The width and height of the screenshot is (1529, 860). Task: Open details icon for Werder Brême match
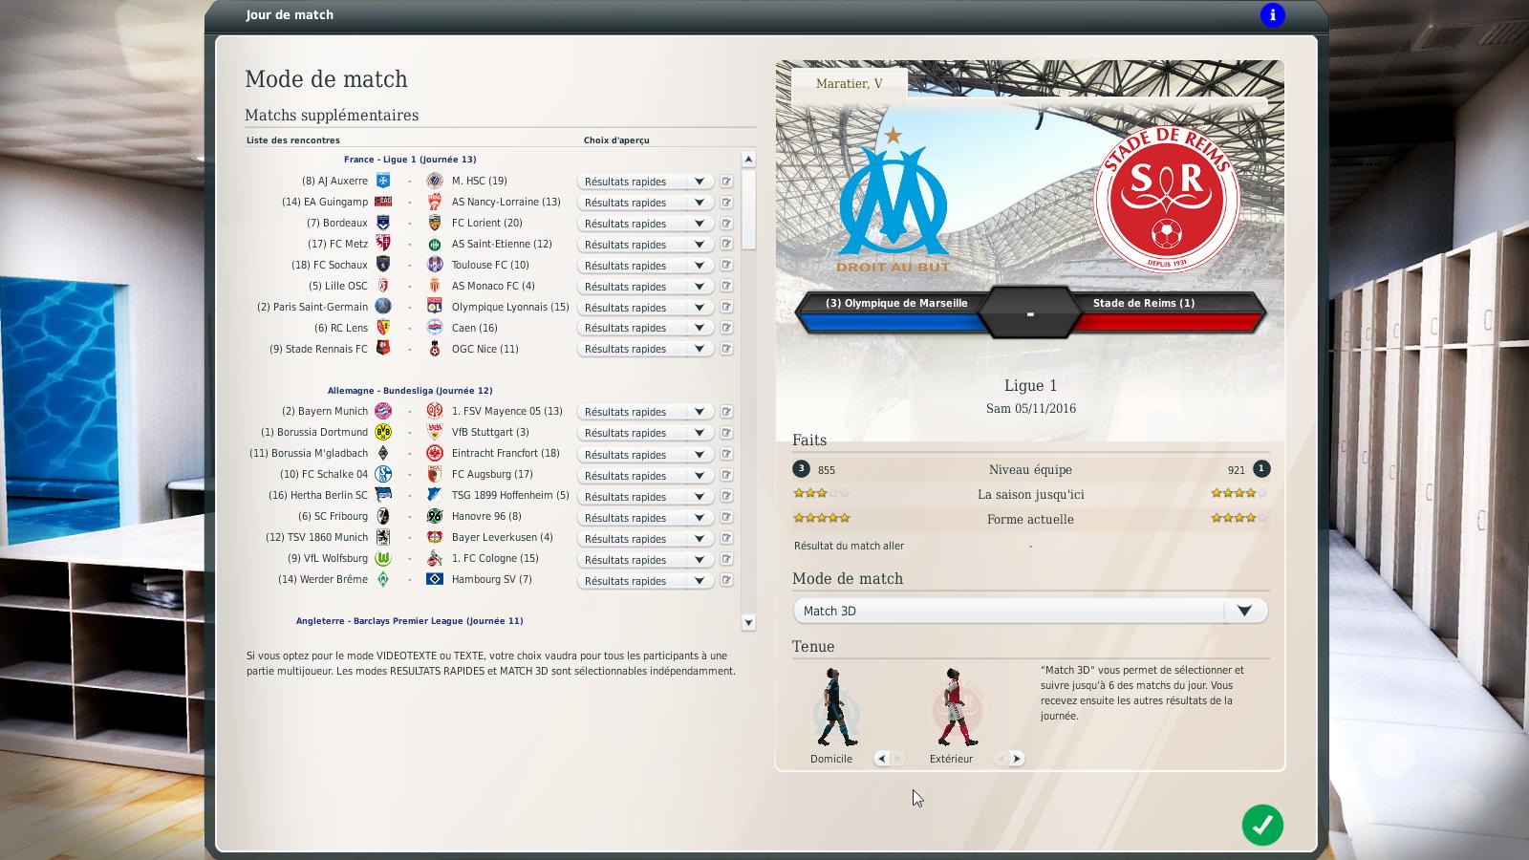tap(726, 580)
